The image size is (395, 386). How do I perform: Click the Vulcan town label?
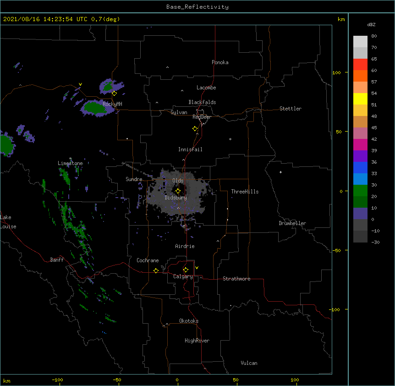point(249,363)
